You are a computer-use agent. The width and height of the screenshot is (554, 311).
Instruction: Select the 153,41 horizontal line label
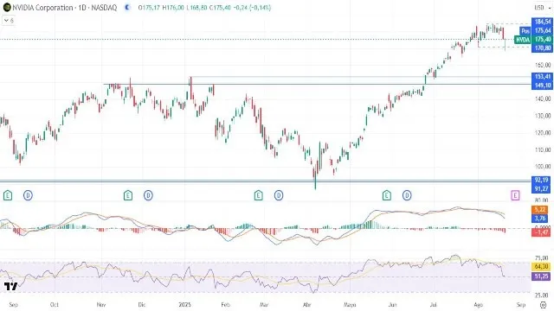[x=543, y=77]
